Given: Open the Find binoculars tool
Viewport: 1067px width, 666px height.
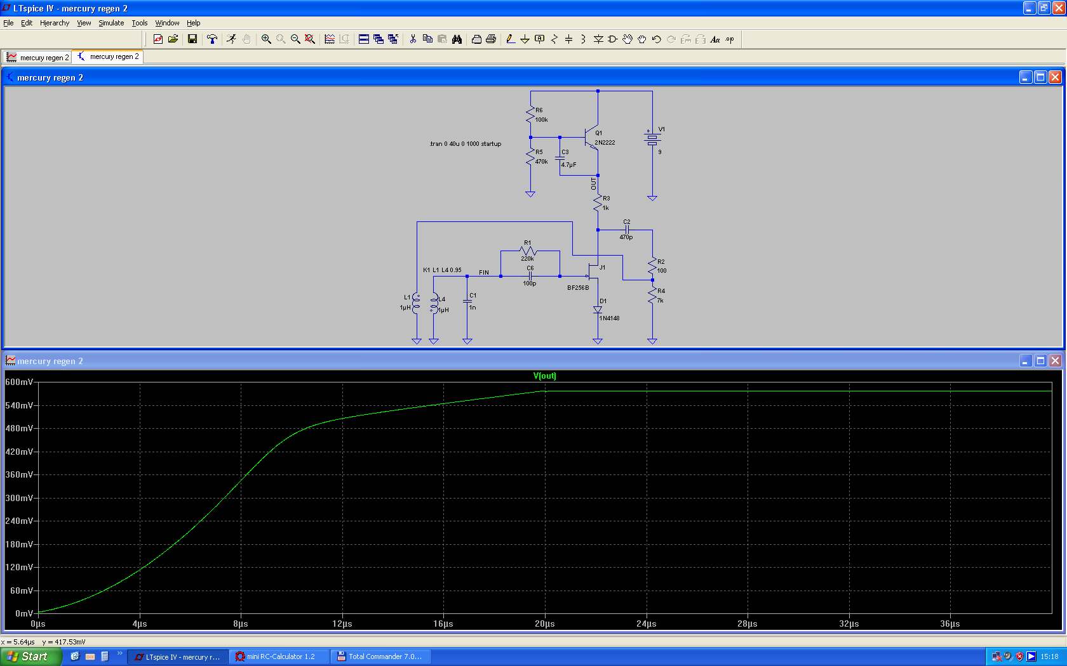Looking at the screenshot, I should tap(457, 39).
